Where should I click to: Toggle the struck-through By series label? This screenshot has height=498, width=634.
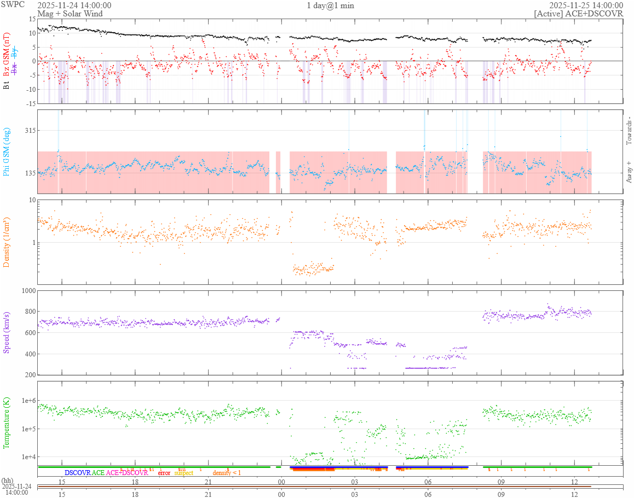(x=15, y=53)
